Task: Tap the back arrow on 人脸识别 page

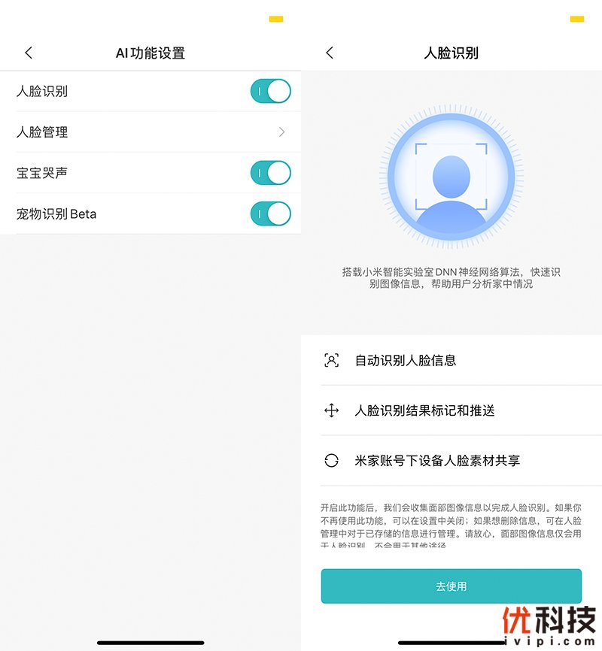Action: (330, 53)
